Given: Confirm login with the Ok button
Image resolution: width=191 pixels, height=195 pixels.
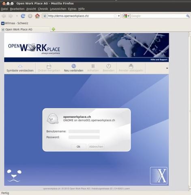Looking at the screenshot, I should click(x=78, y=147).
